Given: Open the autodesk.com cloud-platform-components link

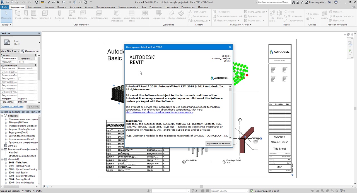Looking at the screenshot, I should coord(159,112).
